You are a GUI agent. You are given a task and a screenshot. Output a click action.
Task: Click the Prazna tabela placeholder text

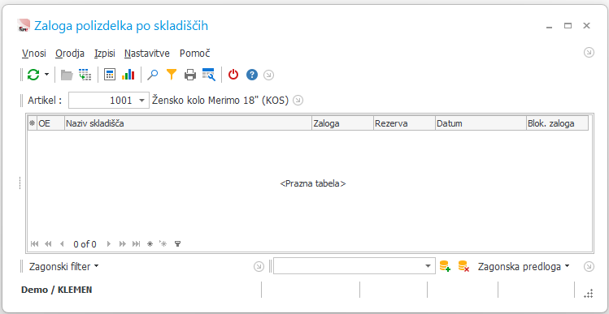point(313,183)
